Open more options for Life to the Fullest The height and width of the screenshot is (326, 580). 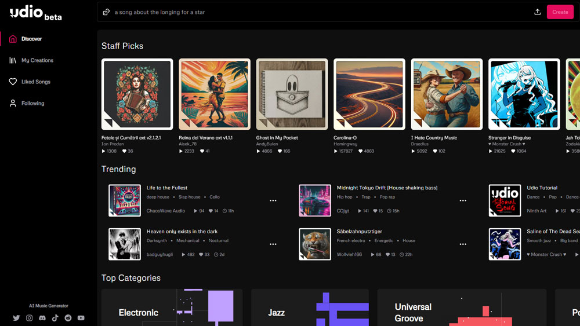pos(273,200)
